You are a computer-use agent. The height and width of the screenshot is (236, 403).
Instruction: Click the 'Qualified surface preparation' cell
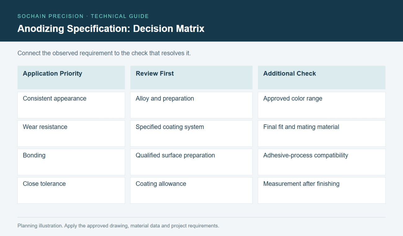(191, 162)
